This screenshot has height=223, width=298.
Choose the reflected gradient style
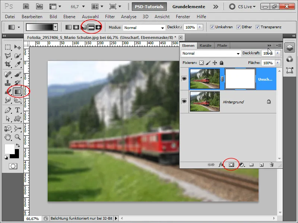tap(91, 27)
